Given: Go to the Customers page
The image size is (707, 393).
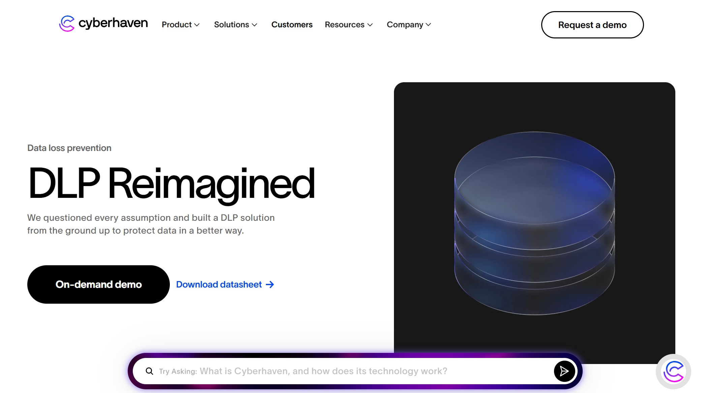Looking at the screenshot, I should tap(292, 25).
